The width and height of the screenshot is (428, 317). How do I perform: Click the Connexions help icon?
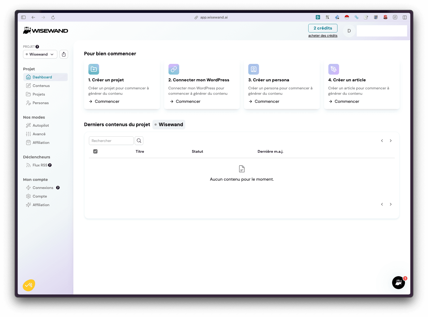click(x=58, y=188)
